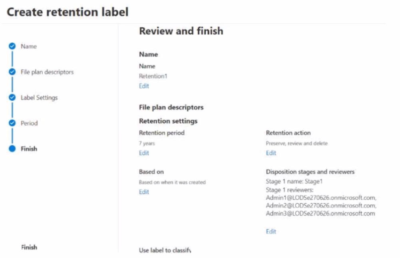Click the Label Settings step checkmark icon

(12, 97)
